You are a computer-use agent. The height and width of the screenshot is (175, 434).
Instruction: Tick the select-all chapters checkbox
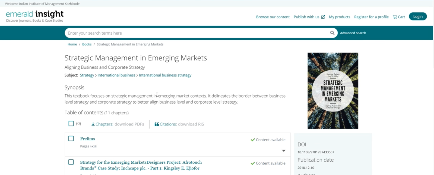point(71,124)
